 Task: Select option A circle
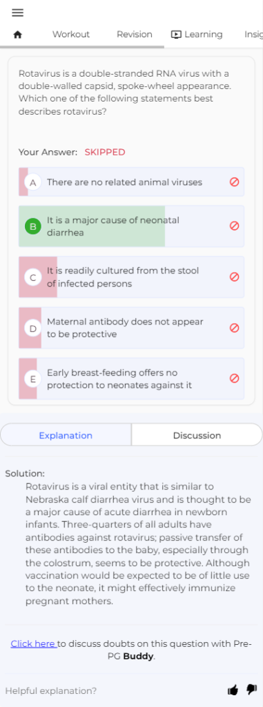32,182
